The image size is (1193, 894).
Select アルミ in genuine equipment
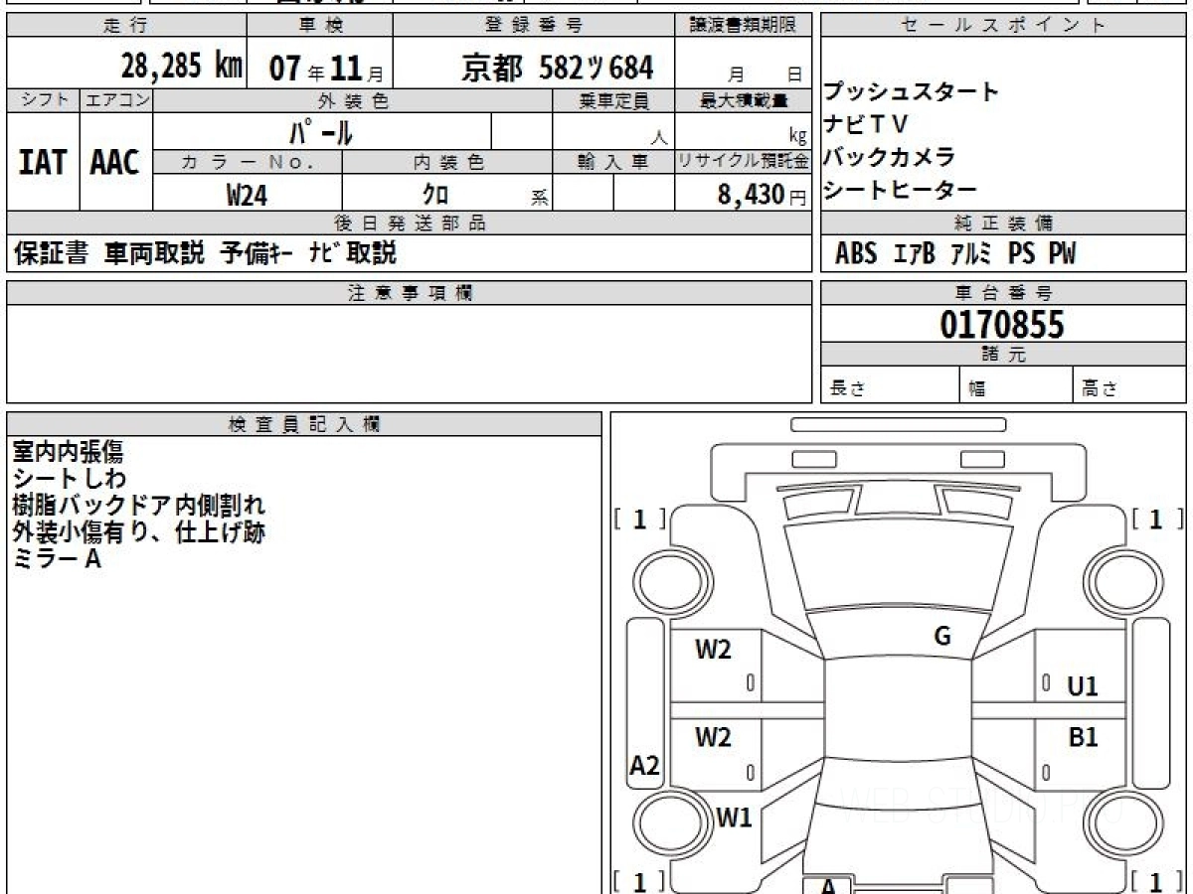[970, 254]
